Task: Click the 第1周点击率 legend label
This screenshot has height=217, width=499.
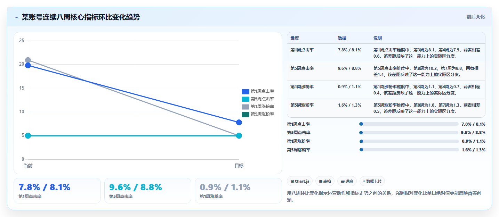Action: point(263,91)
